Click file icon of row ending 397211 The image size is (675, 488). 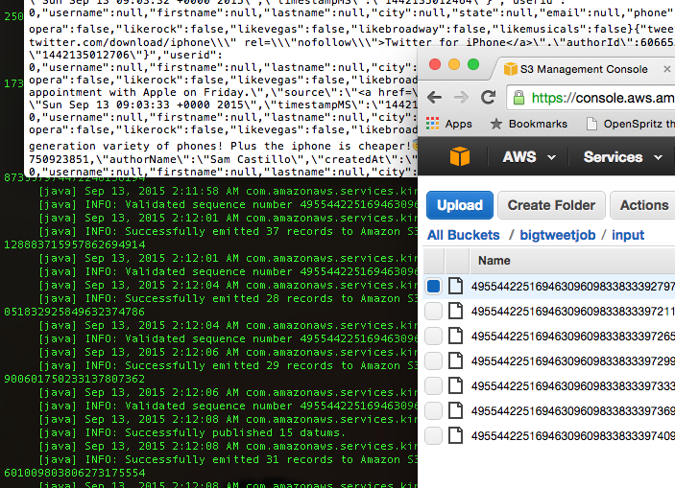[455, 311]
